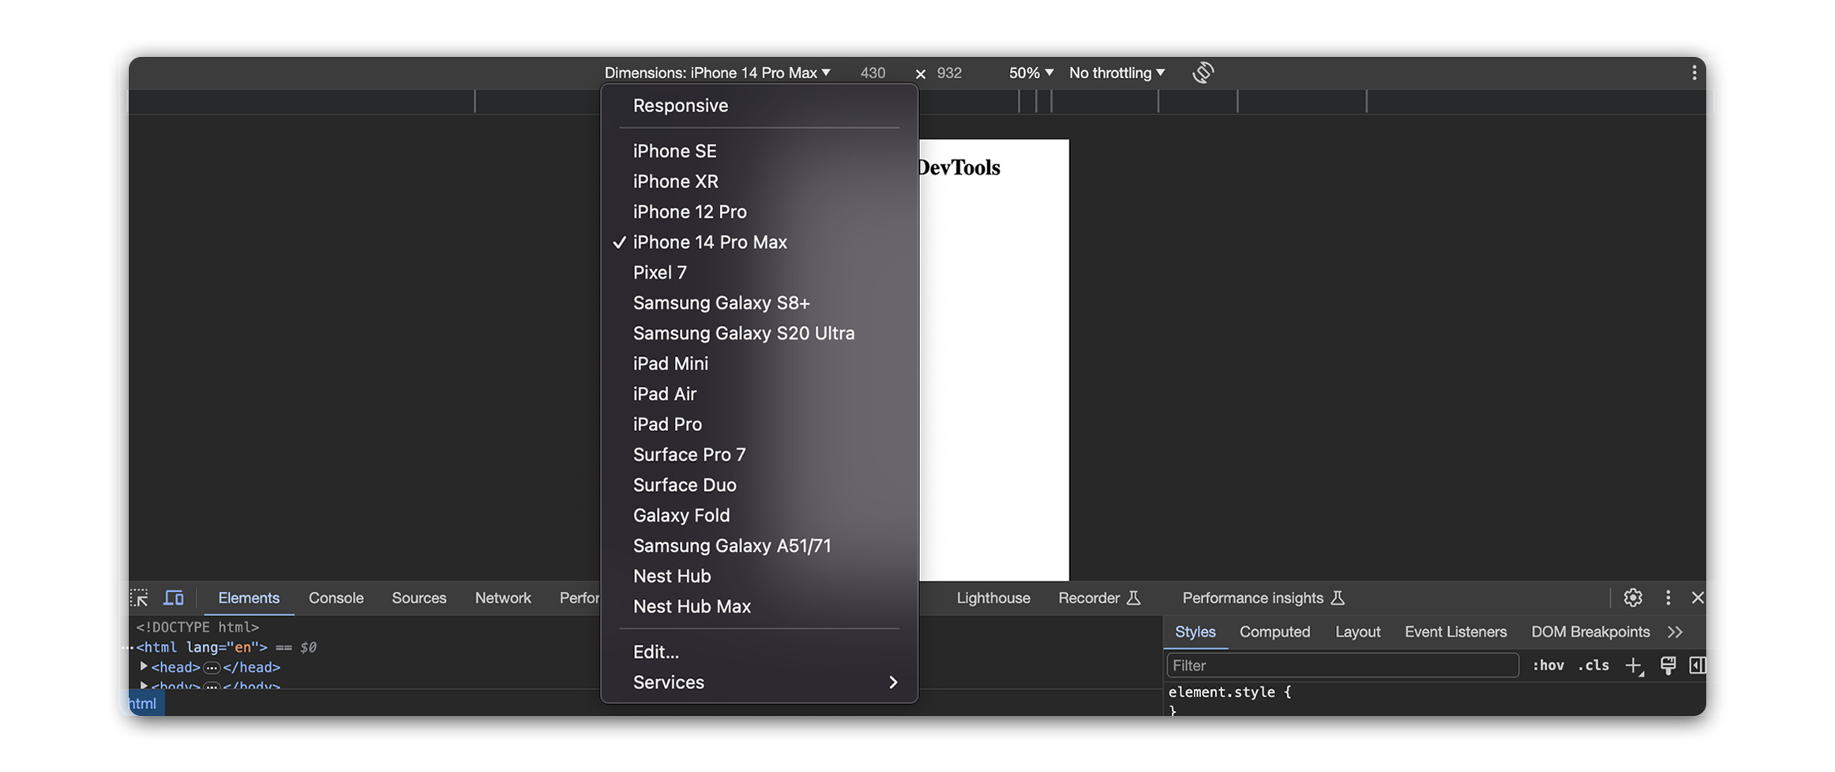Image resolution: width=1835 pixels, height=772 pixels.
Task: Click the new style rule plus icon
Action: (x=1634, y=666)
